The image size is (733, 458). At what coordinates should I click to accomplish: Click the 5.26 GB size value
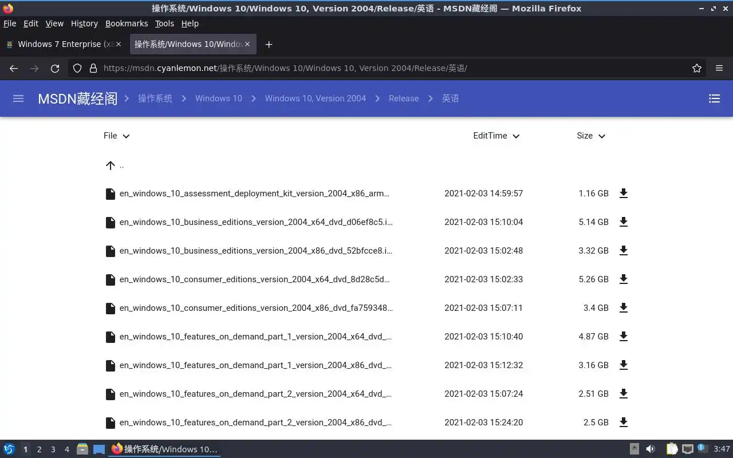pos(593,279)
